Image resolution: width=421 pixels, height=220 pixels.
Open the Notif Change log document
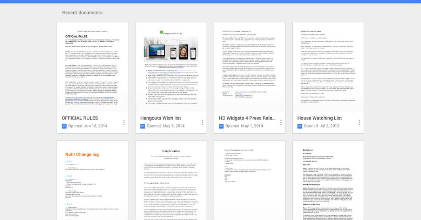(93, 180)
